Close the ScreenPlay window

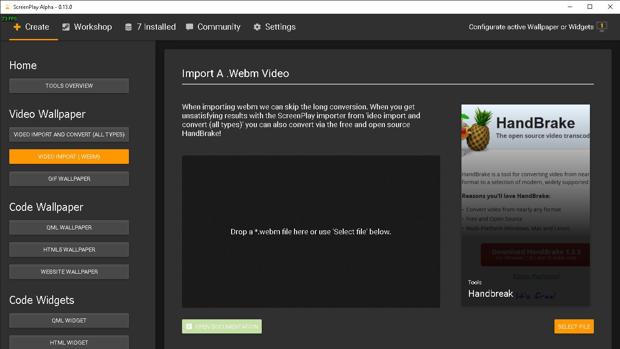(610, 7)
